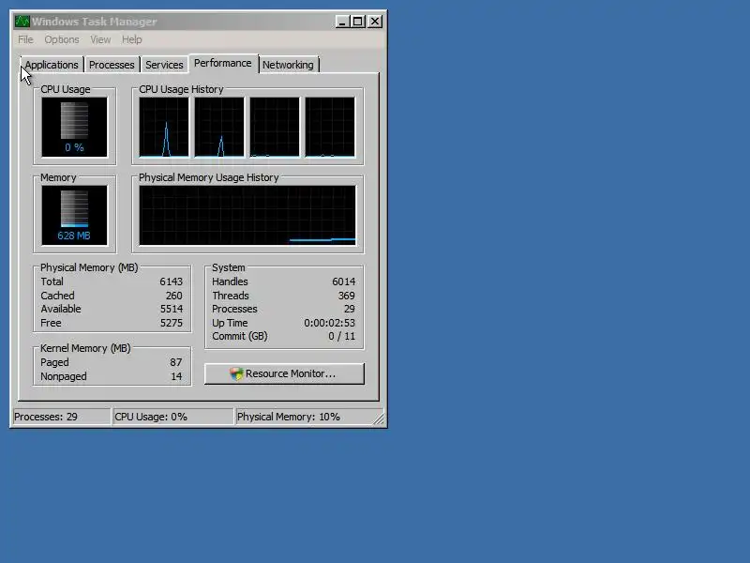Viewport: 750px width, 563px height.
Task: Click the status bar Physical Memory: 10% entry
Action: pos(304,417)
